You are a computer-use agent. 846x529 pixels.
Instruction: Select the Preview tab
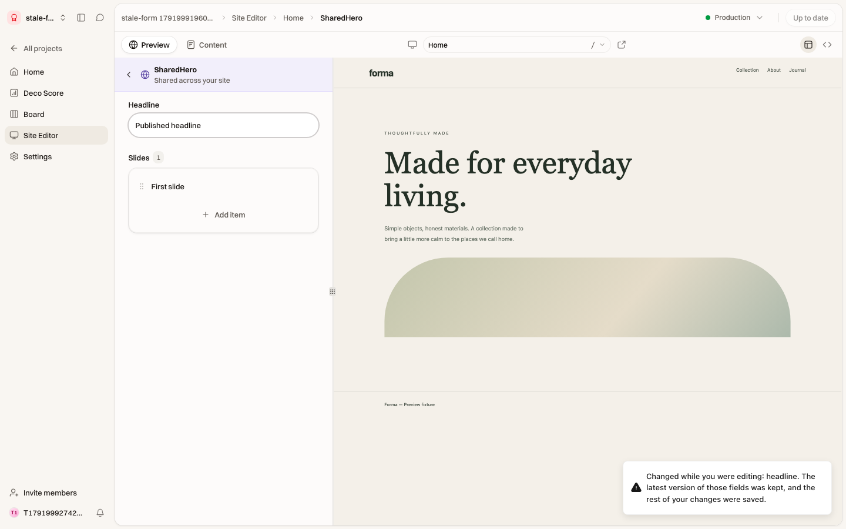[149, 45]
